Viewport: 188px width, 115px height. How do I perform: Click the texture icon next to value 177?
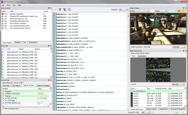pos(39,103)
